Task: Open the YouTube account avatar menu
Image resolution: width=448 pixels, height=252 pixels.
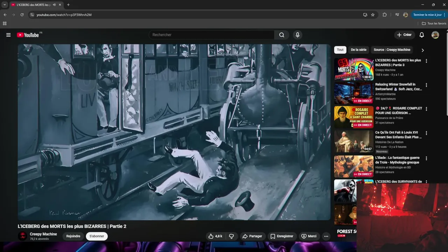Action: tap(435, 35)
